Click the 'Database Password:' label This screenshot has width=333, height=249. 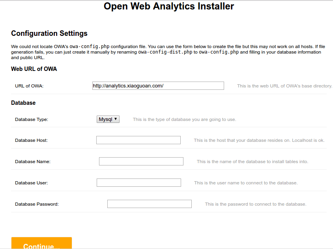[37, 204]
